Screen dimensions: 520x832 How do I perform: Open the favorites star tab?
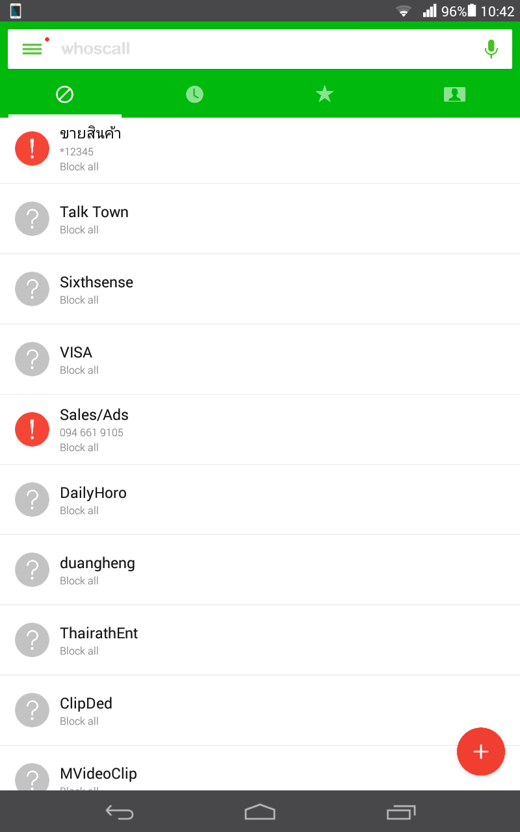point(324,94)
